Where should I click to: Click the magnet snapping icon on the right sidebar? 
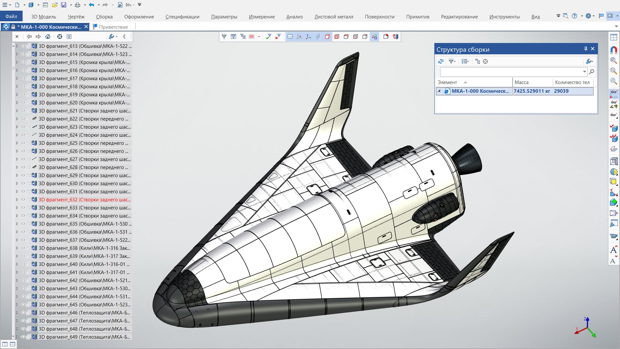point(614,50)
